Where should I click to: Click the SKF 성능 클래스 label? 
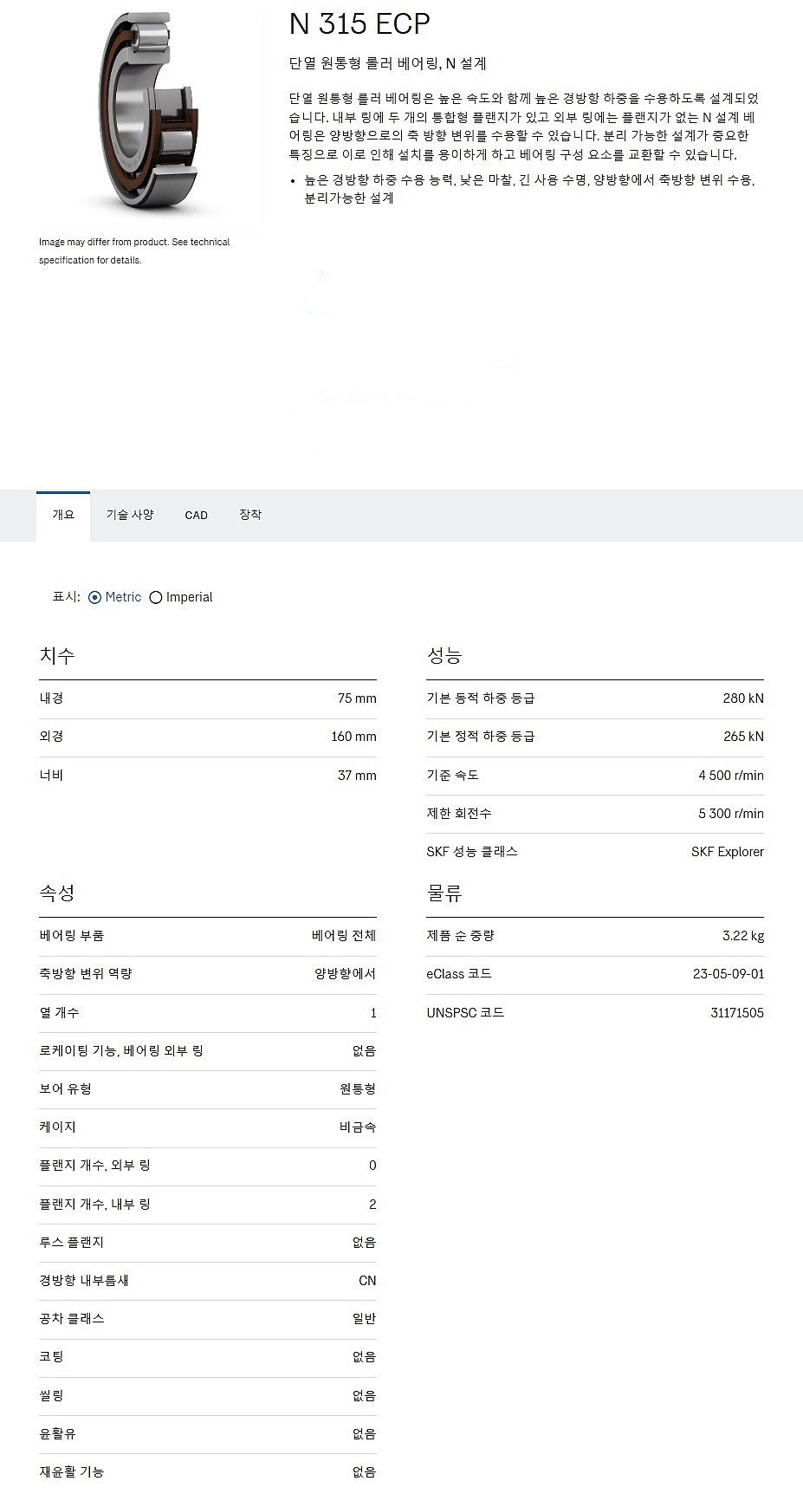click(x=472, y=852)
